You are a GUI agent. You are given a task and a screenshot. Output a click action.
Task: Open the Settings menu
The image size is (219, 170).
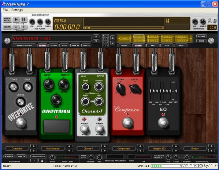17,10
